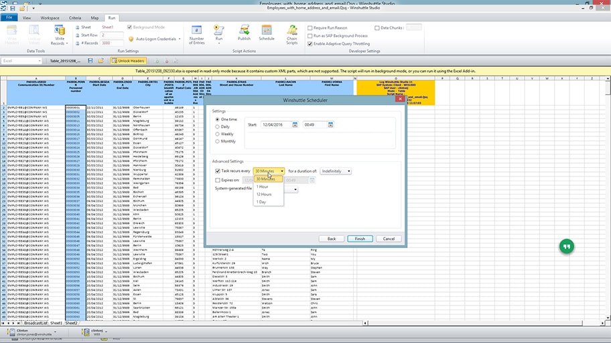The width and height of the screenshot is (611, 343).
Task: Click the Start Row input field
Action: tap(112, 35)
